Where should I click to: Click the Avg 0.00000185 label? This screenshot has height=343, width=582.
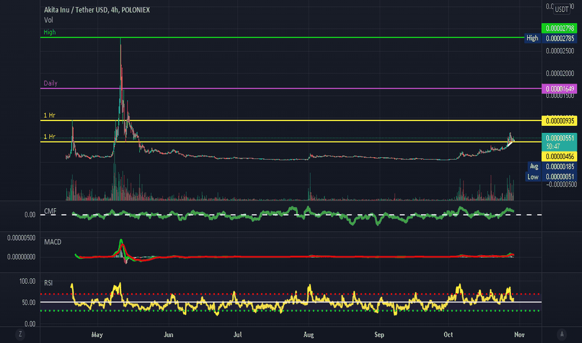coord(552,167)
